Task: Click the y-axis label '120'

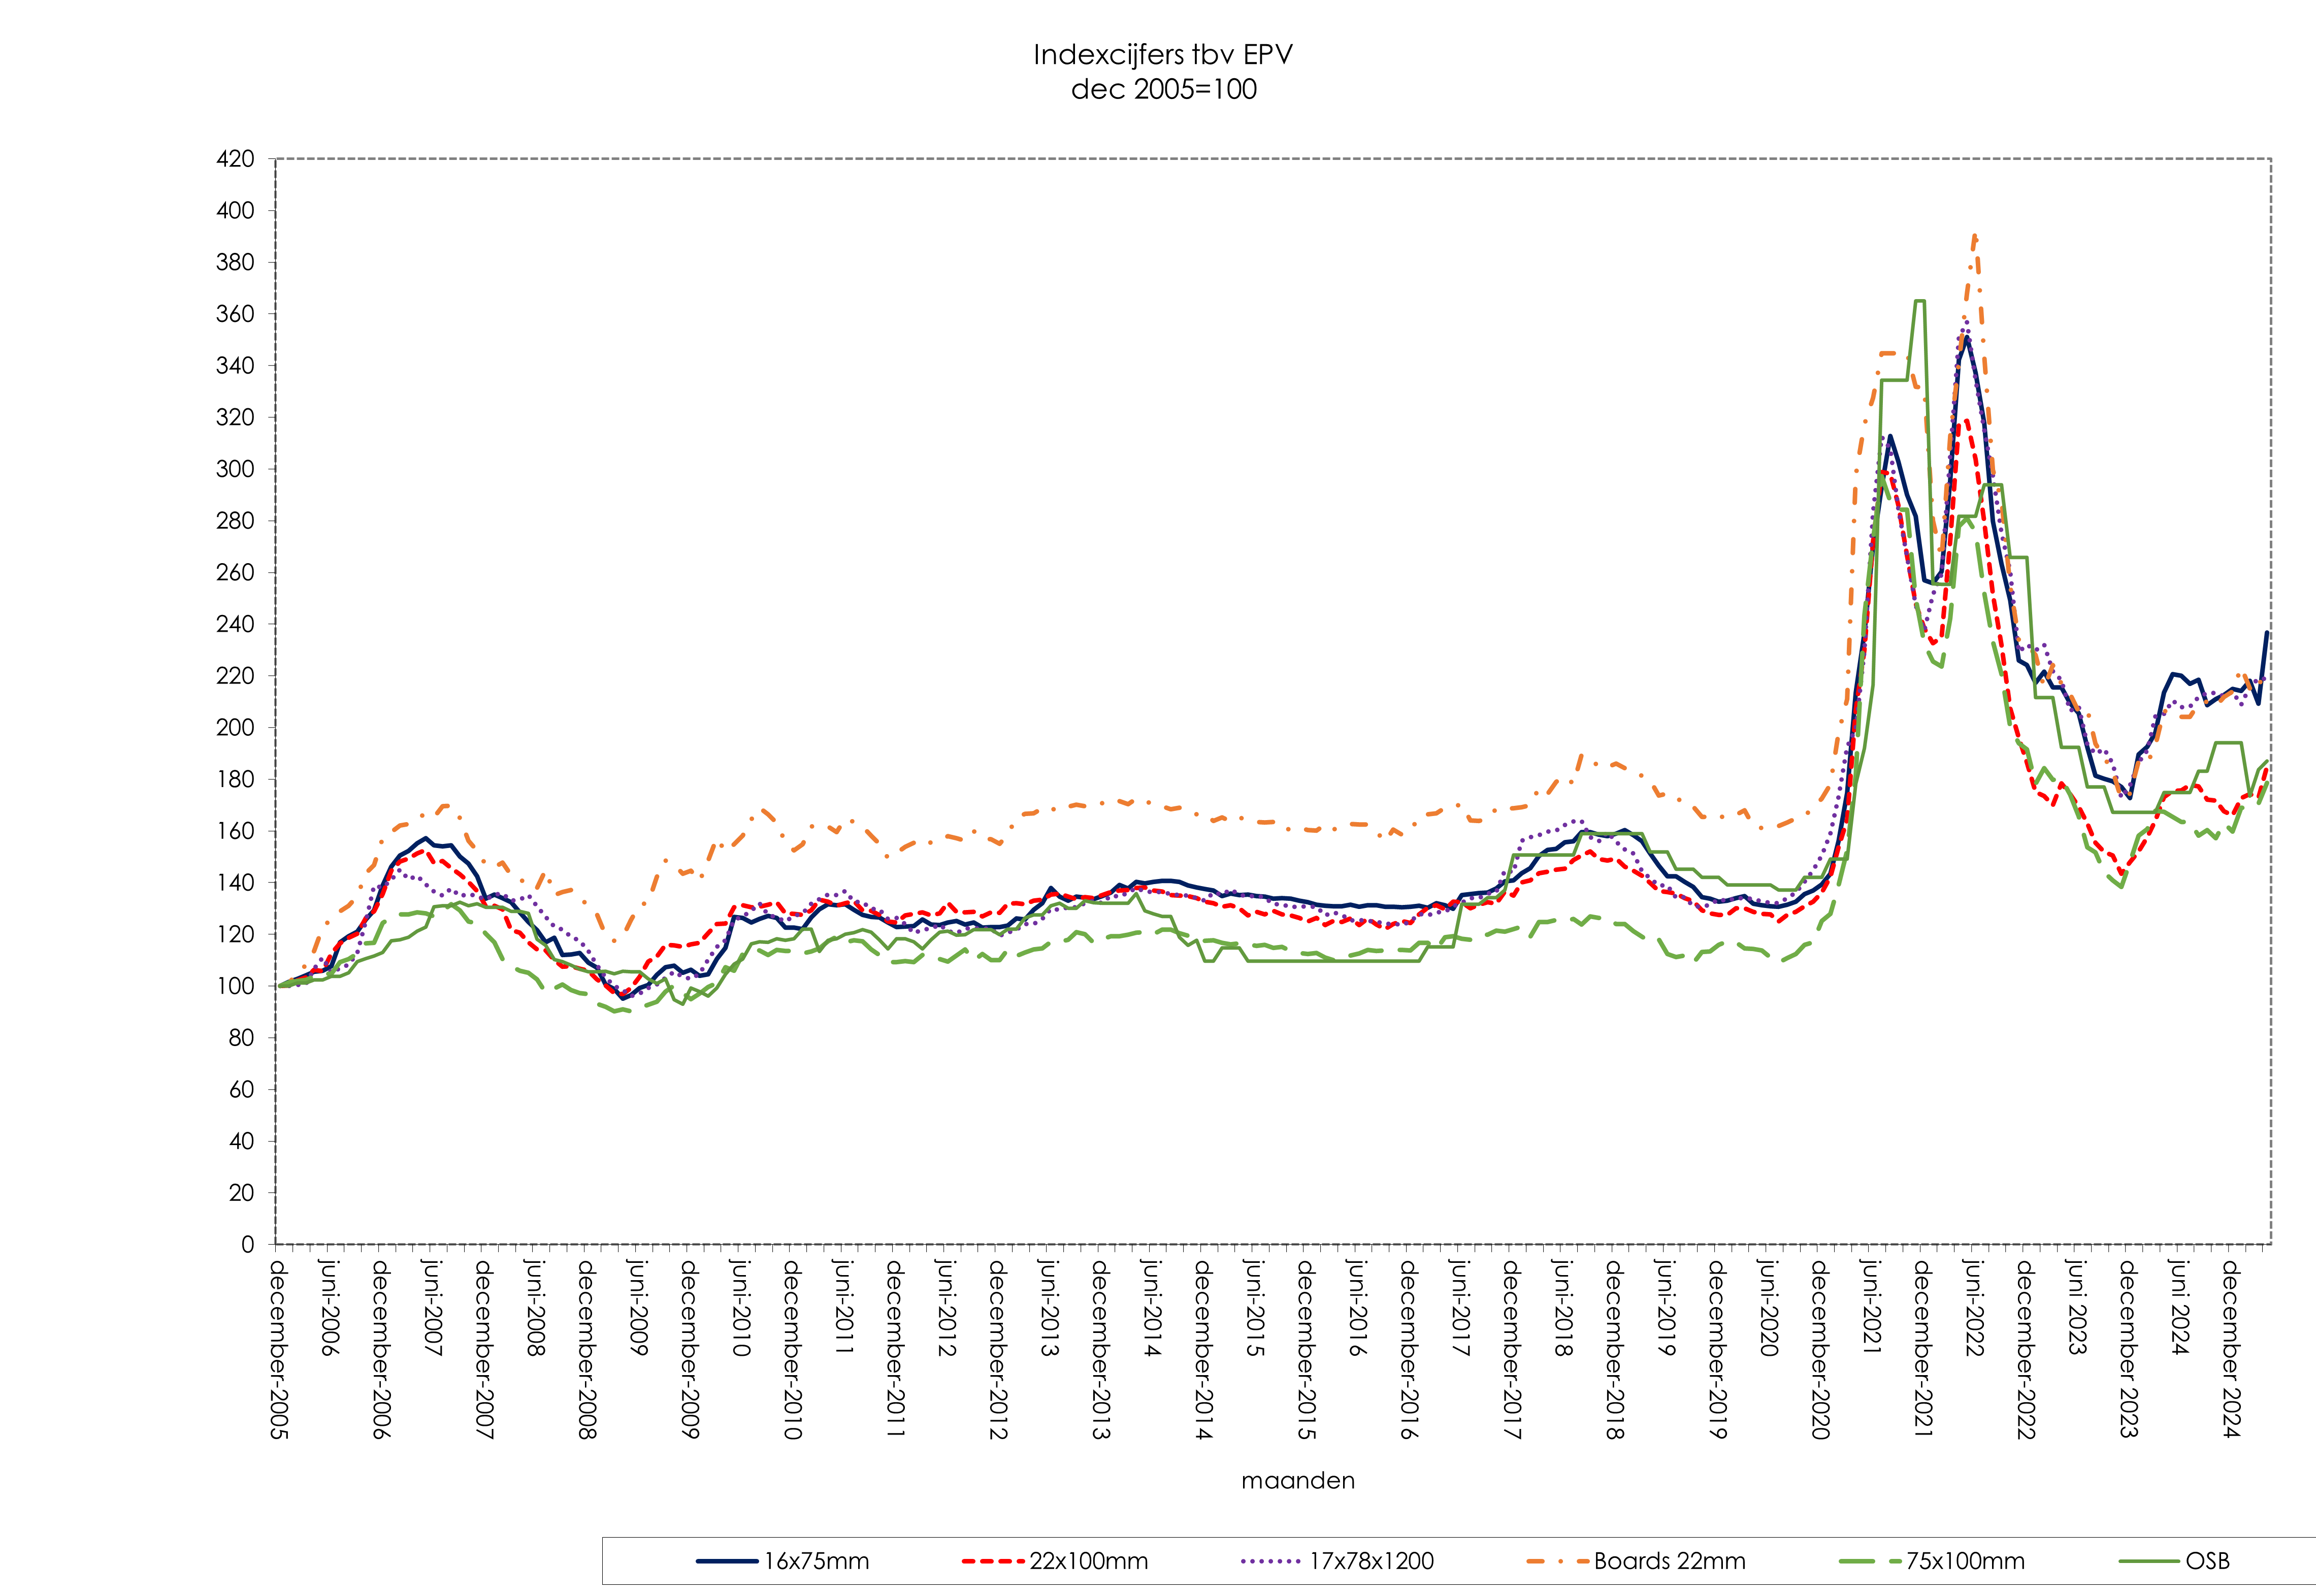Action: pyautogui.click(x=235, y=934)
